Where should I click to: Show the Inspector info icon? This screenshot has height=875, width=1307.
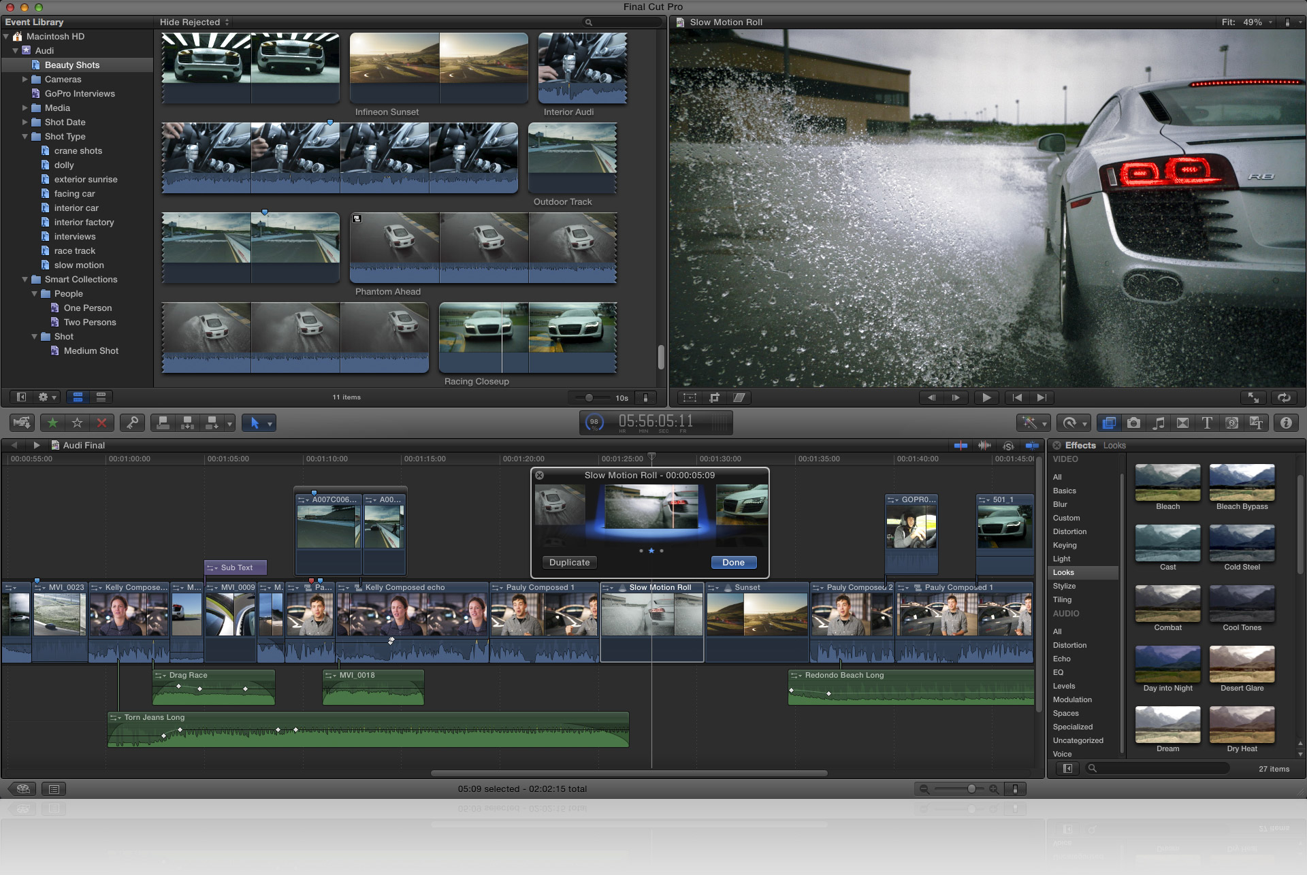(1286, 423)
